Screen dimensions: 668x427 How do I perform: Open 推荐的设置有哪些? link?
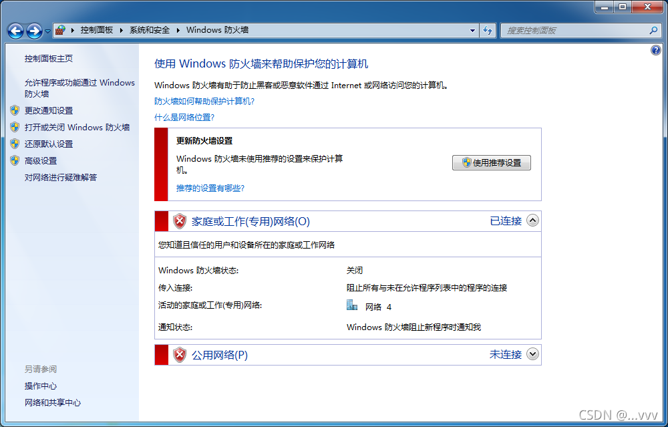point(210,188)
